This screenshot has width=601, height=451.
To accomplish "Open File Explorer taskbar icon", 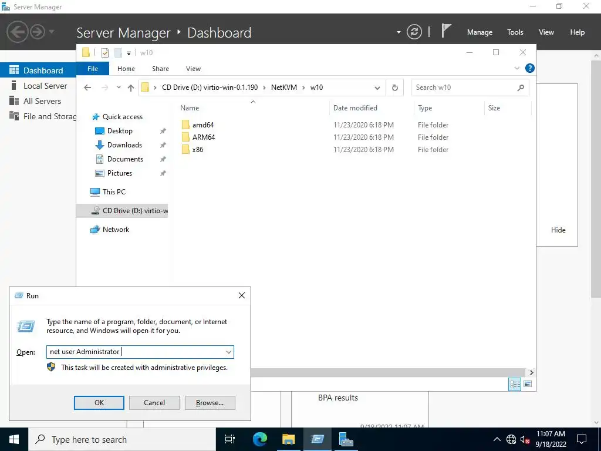I will (x=289, y=439).
